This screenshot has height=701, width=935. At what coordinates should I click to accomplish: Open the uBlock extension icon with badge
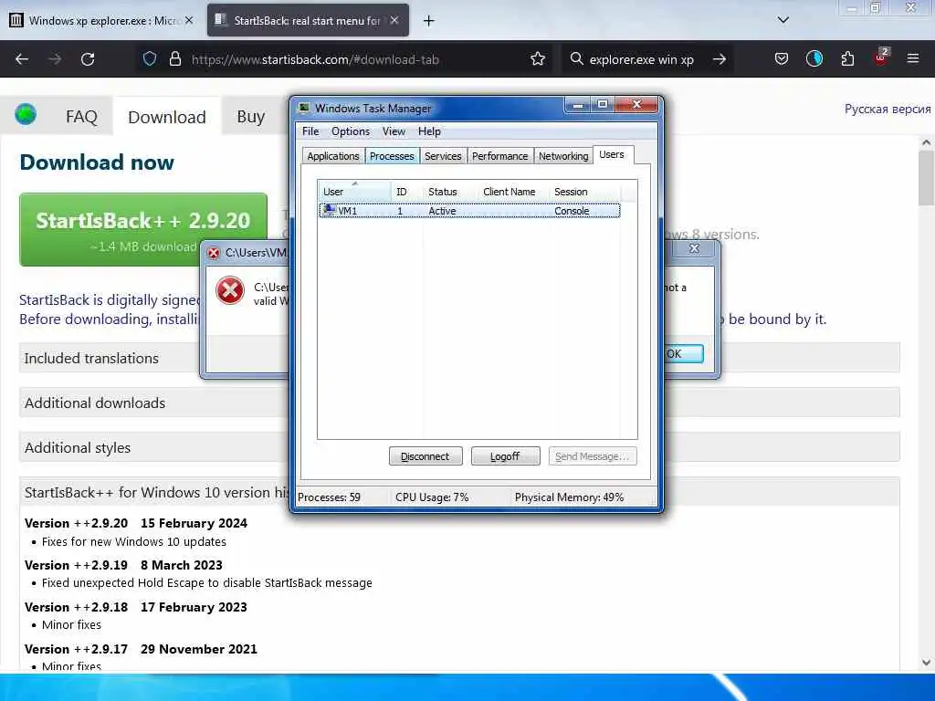(x=881, y=58)
